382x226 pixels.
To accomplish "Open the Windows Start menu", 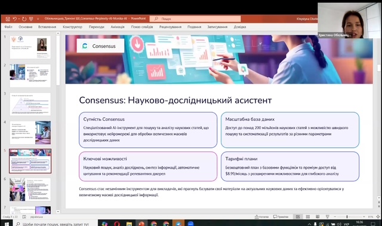I will pyautogui.click(x=7, y=224).
